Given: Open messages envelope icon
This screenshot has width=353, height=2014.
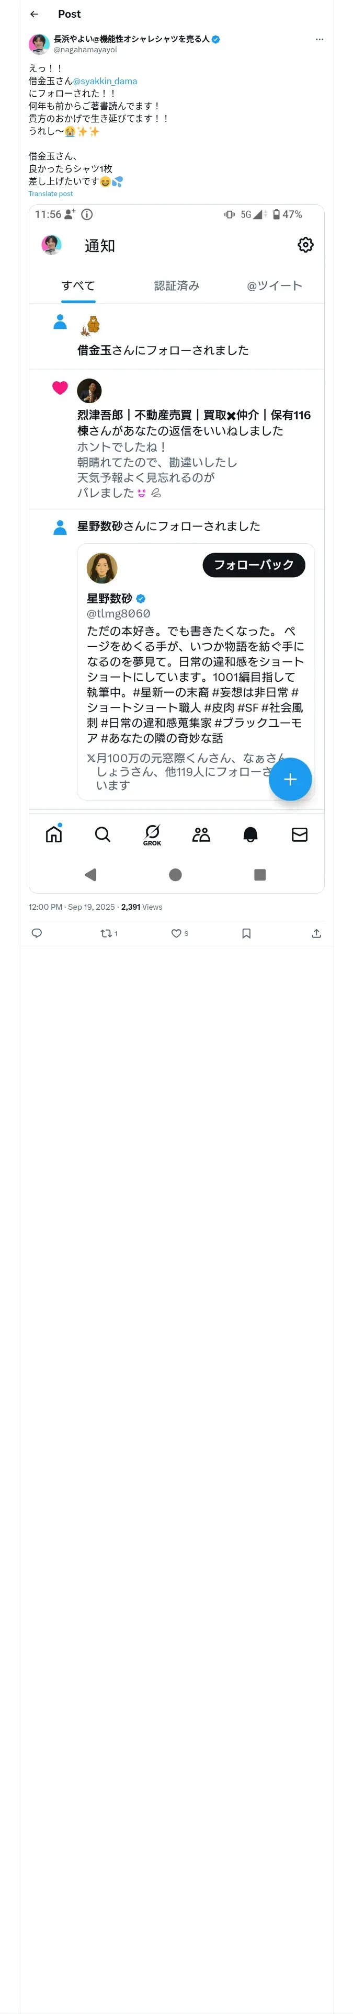Looking at the screenshot, I should coord(299,834).
